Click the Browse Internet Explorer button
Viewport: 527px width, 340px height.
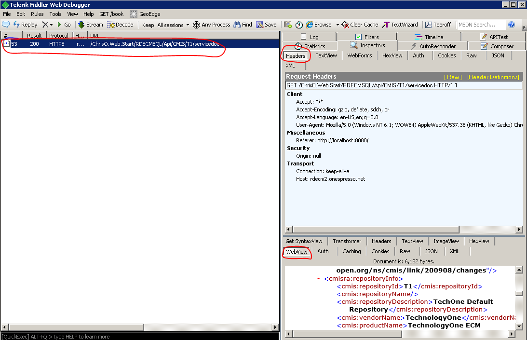pos(319,25)
